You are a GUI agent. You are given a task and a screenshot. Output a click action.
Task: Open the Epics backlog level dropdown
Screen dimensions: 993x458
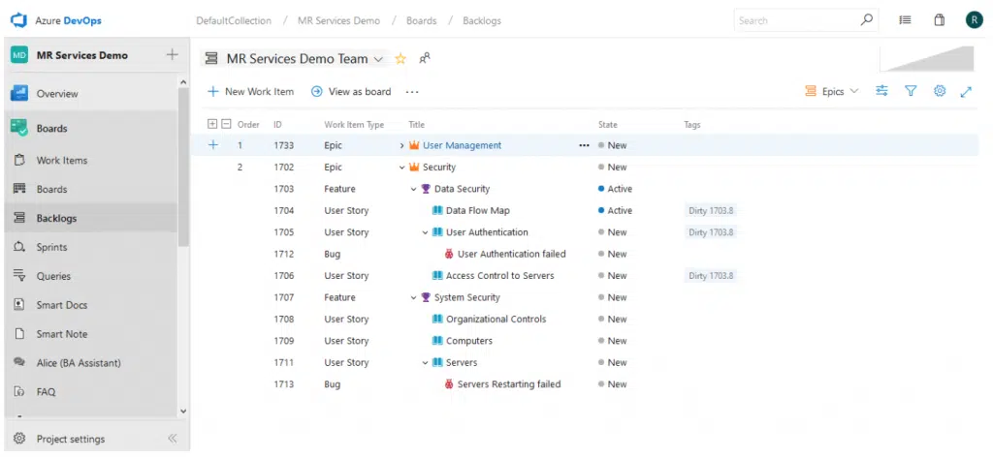[x=832, y=91]
